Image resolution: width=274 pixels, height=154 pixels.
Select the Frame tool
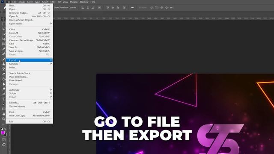click(x=3, y=44)
